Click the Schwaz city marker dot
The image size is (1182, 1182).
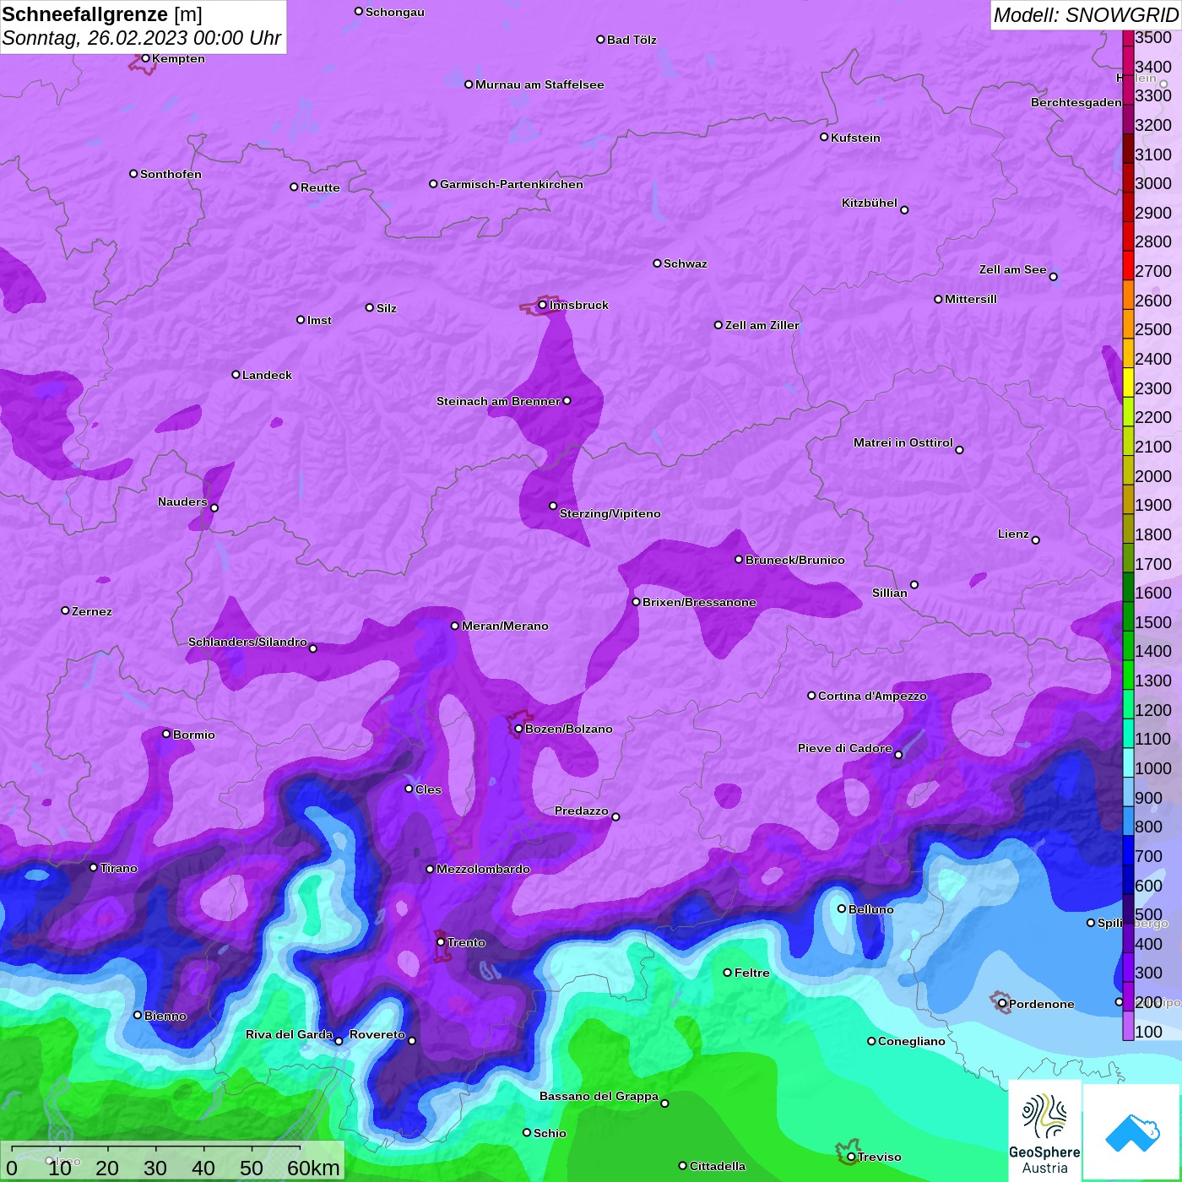pos(657,263)
